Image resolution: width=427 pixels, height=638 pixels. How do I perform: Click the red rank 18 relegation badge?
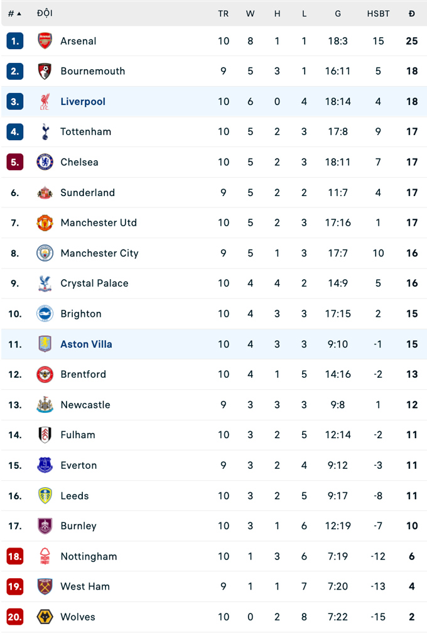click(x=15, y=556)
